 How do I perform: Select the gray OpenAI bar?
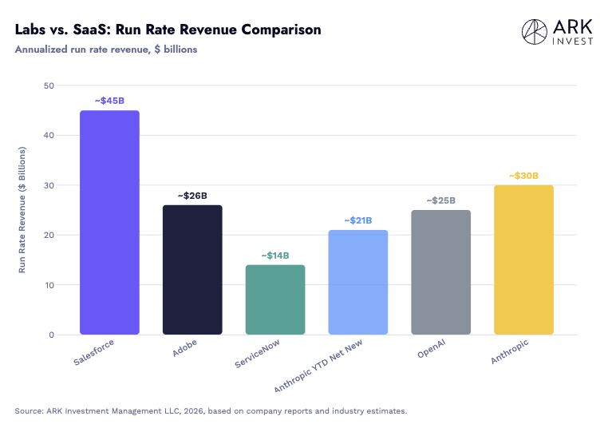coord(441,272)
